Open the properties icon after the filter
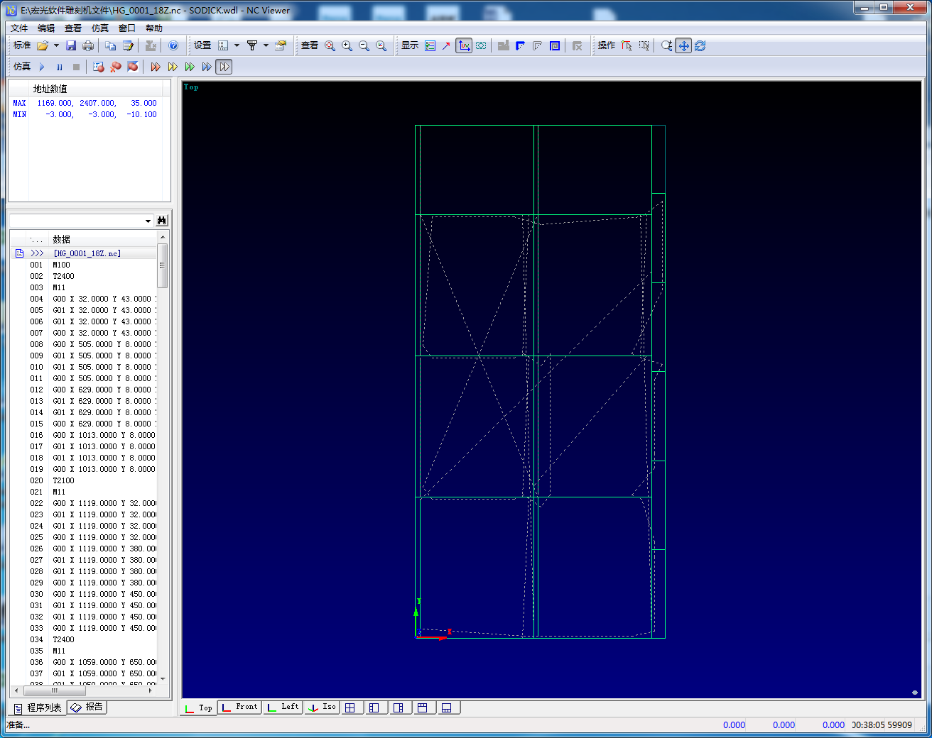The image size is (932, 738). coord(281,45)
